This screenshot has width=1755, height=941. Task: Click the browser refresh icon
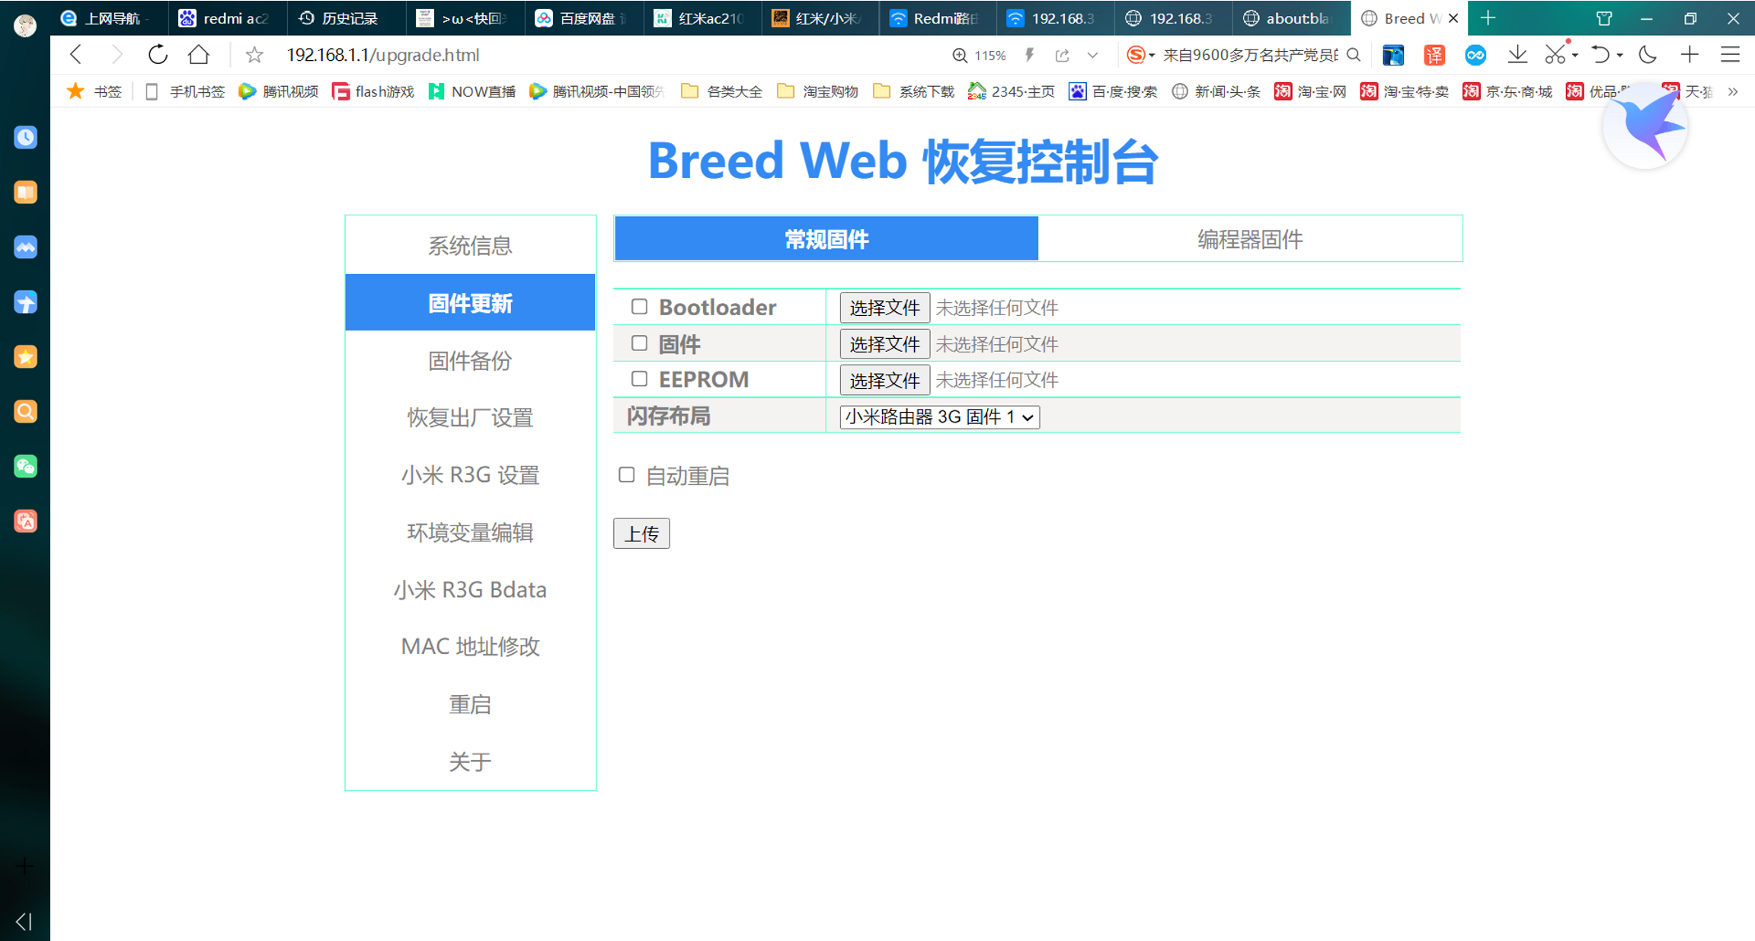click(158, 55)
